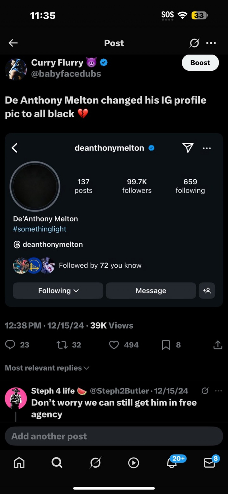Image resolution: width=228 pixels, height=494 pixels.
Task: Share the post via upload icon
Action: point(218,345)
